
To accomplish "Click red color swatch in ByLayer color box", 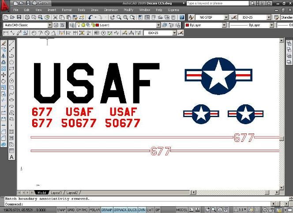I will pos(187,25).
